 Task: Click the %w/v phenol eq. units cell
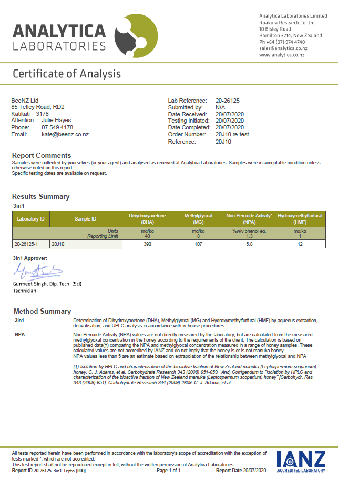(x=249, y=231)
